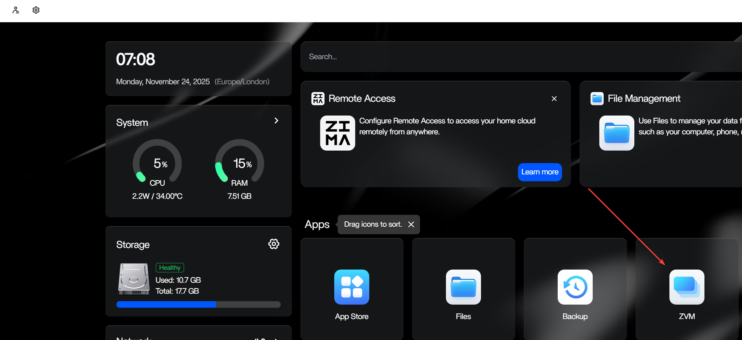The width and height of the screenshot is (742, 340).
Task: Click the hard drive image
Action: pyautogui.click(x=134, y=279)
